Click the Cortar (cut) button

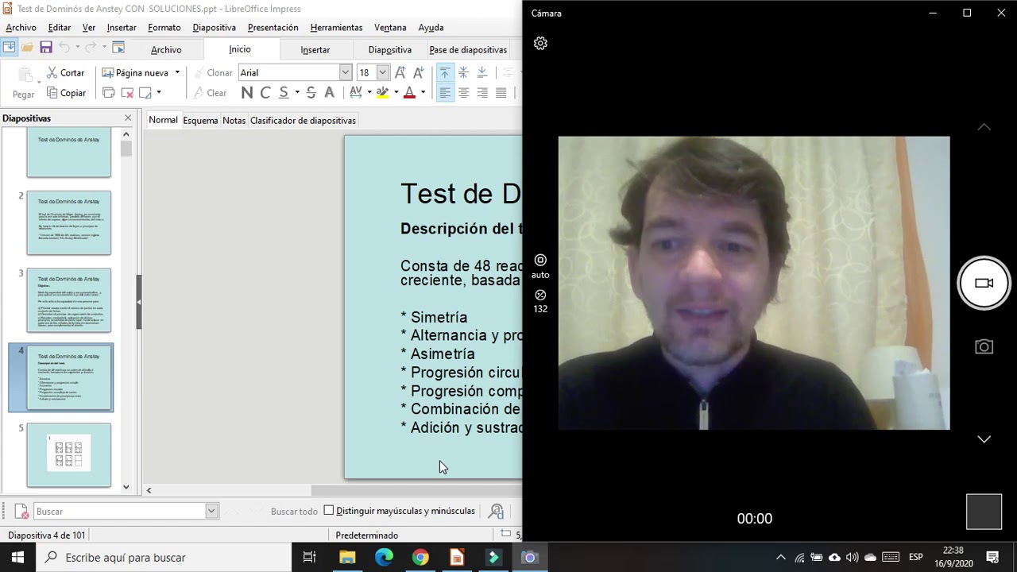tap(65, 72)
